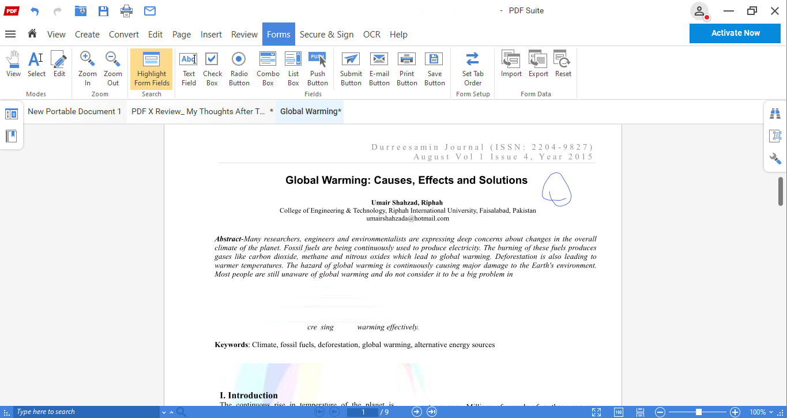The image size is (787, 418).
Task: Open the hamburger menu
Action: coord(10,33)
